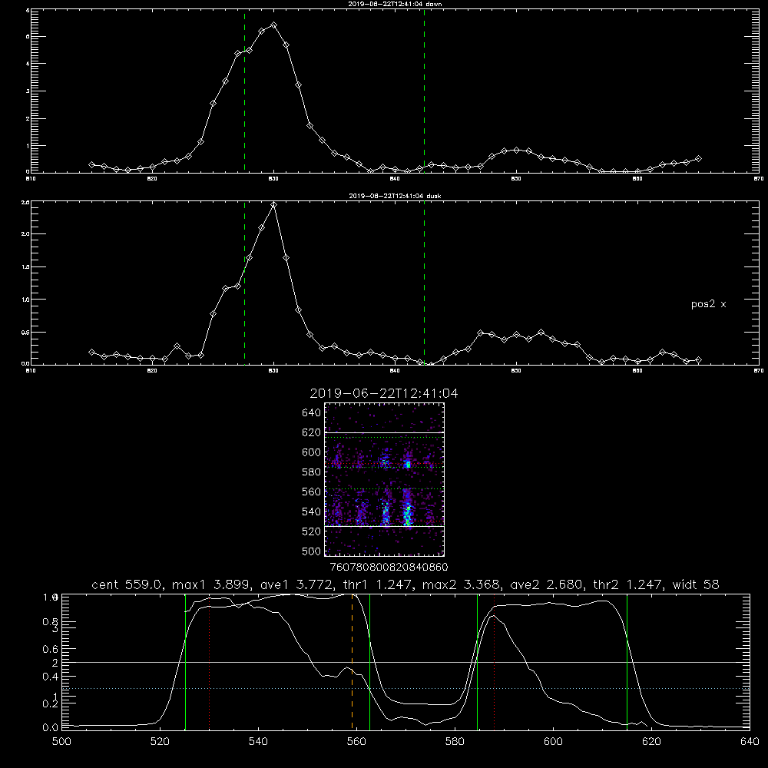Click the heatmap title '2019-06-22T12:41:04'
Image resolution: width=768 pixels, height=768 pixels.
384,393
